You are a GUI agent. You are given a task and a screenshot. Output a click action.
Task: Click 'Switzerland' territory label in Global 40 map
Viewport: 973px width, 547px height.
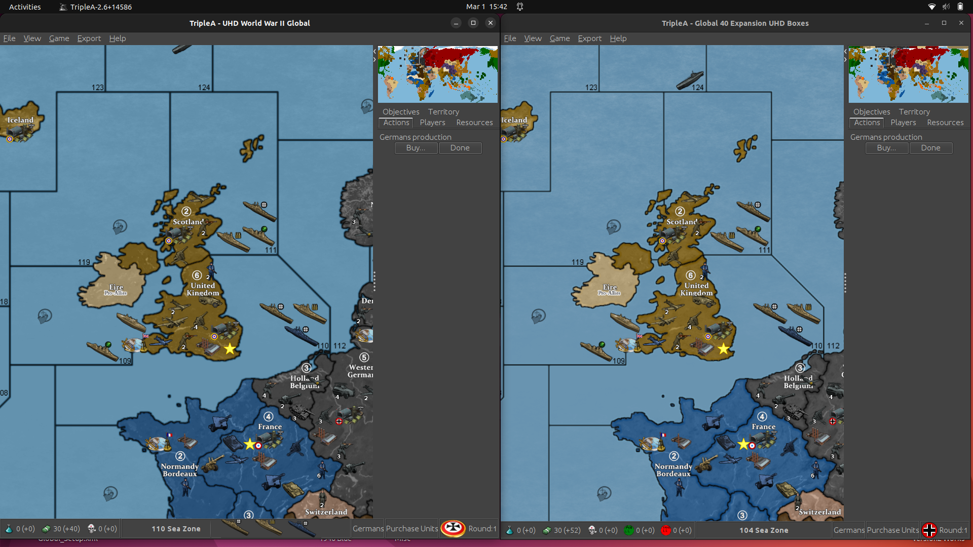coord(820,512)
